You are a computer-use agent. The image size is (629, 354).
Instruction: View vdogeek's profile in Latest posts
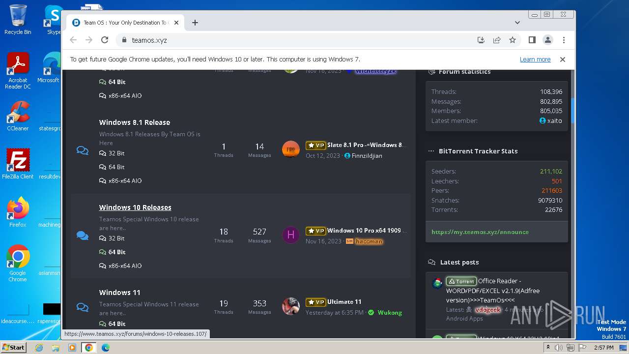click(x=487, y=310)
